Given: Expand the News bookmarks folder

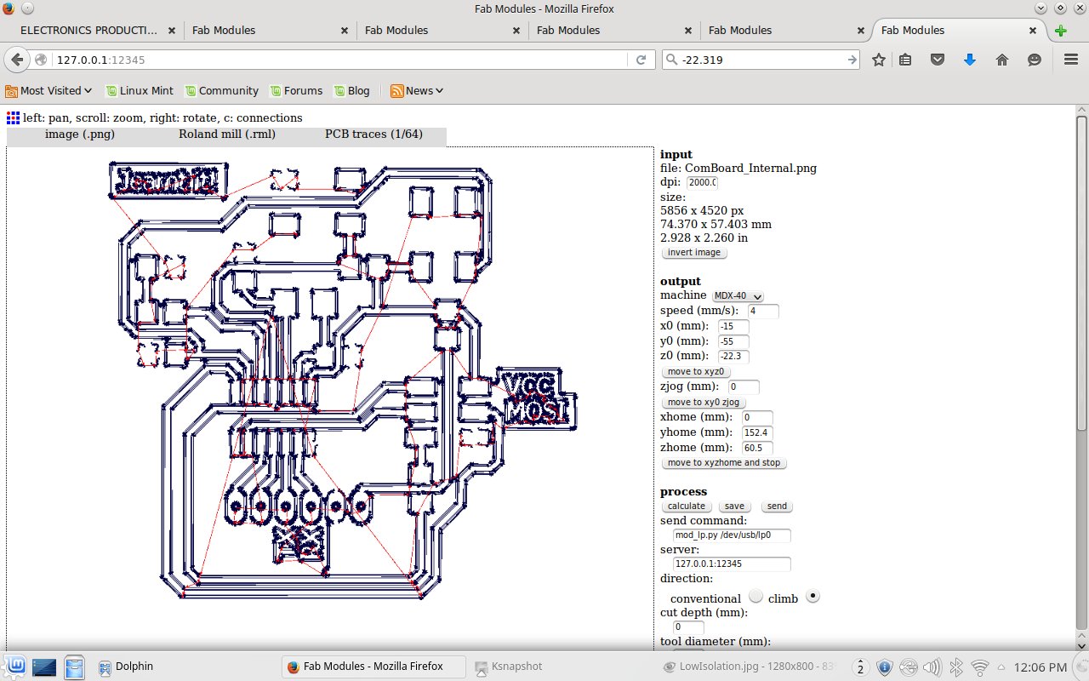Looking at the screenshot, I should [x=417, y=90].
